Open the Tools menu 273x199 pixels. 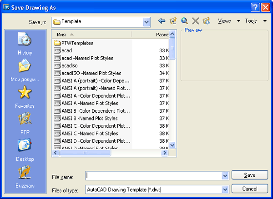tap(256, 21)
